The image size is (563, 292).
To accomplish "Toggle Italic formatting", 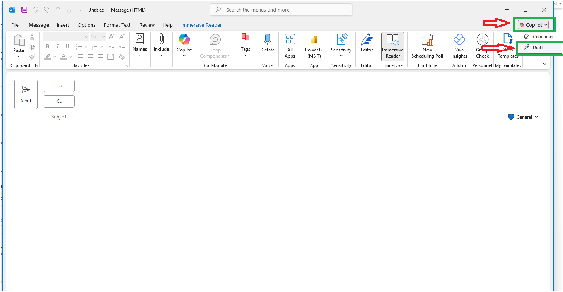I will coord(58,47).
